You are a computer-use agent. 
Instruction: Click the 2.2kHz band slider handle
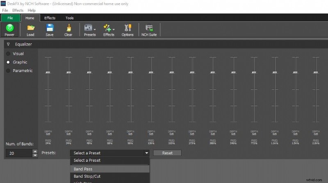click(316, 72)
